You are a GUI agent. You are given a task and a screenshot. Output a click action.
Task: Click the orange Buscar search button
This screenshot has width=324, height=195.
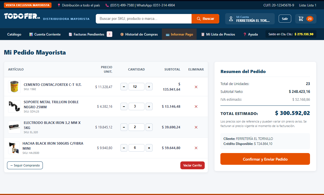point(205,19)
